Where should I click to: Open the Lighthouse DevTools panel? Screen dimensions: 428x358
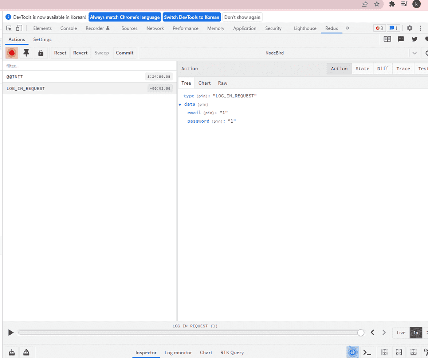tap(305, 28)
